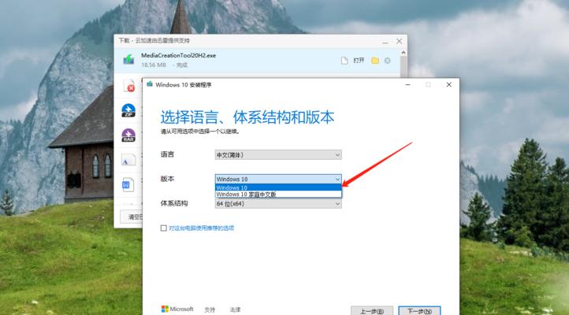Close the Windows 10 setup window
The image size is (569, 315).
pyautogui.click(x=449, y=84)
